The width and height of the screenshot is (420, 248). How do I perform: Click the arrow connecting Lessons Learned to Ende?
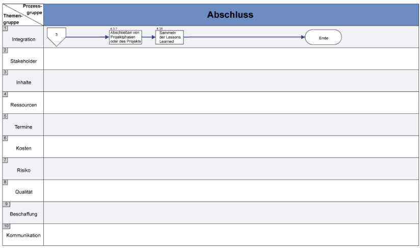pyautogui.click(x=244, y=37)
